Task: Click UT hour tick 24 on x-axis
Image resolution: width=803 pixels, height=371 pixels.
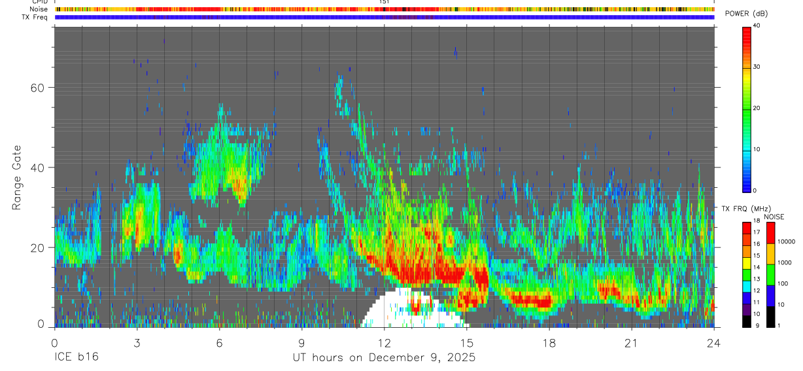Action: (x=714, y=343)
